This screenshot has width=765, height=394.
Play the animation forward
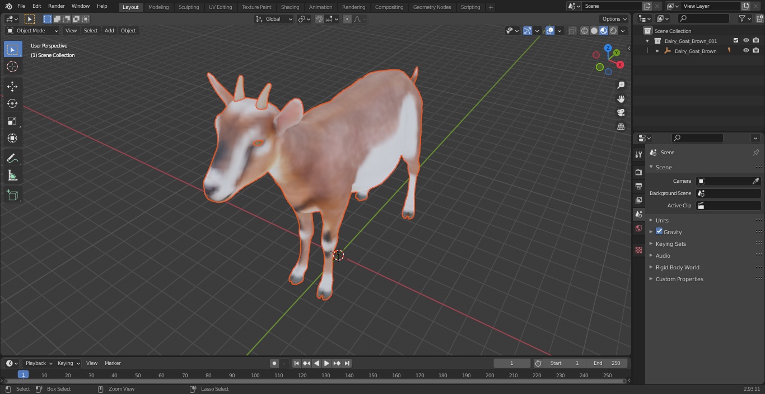(x=326, y=363)
